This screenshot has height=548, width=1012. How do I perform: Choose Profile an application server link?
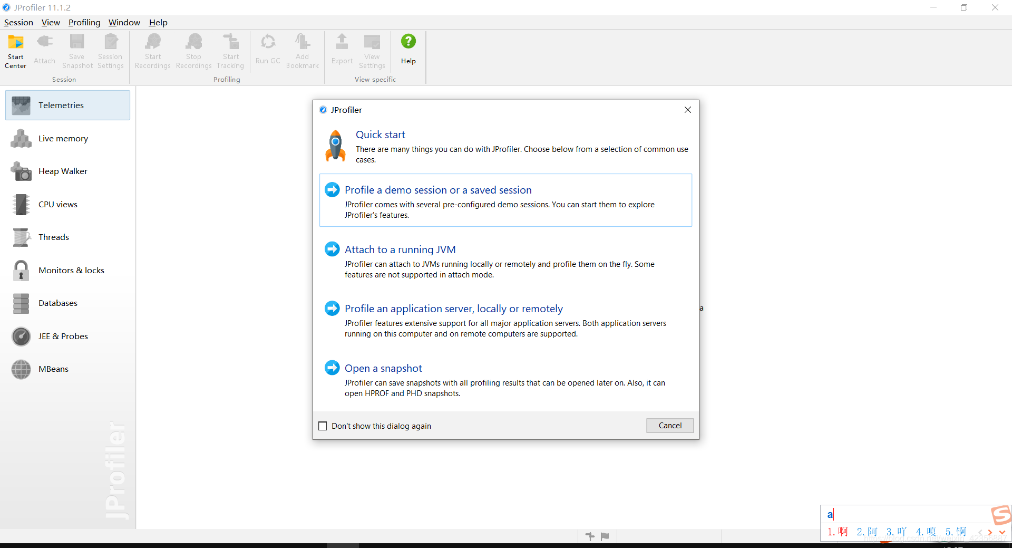[x=454, y=309]
